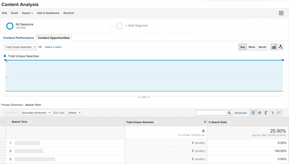Open the Export dropdown menu

27,13
